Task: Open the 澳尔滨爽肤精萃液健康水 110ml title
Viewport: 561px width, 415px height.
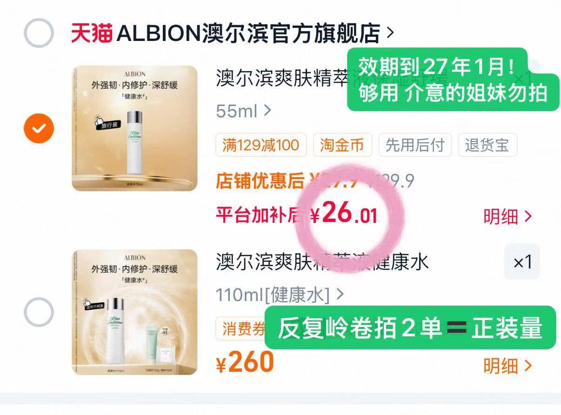Action: pos(322,262)
